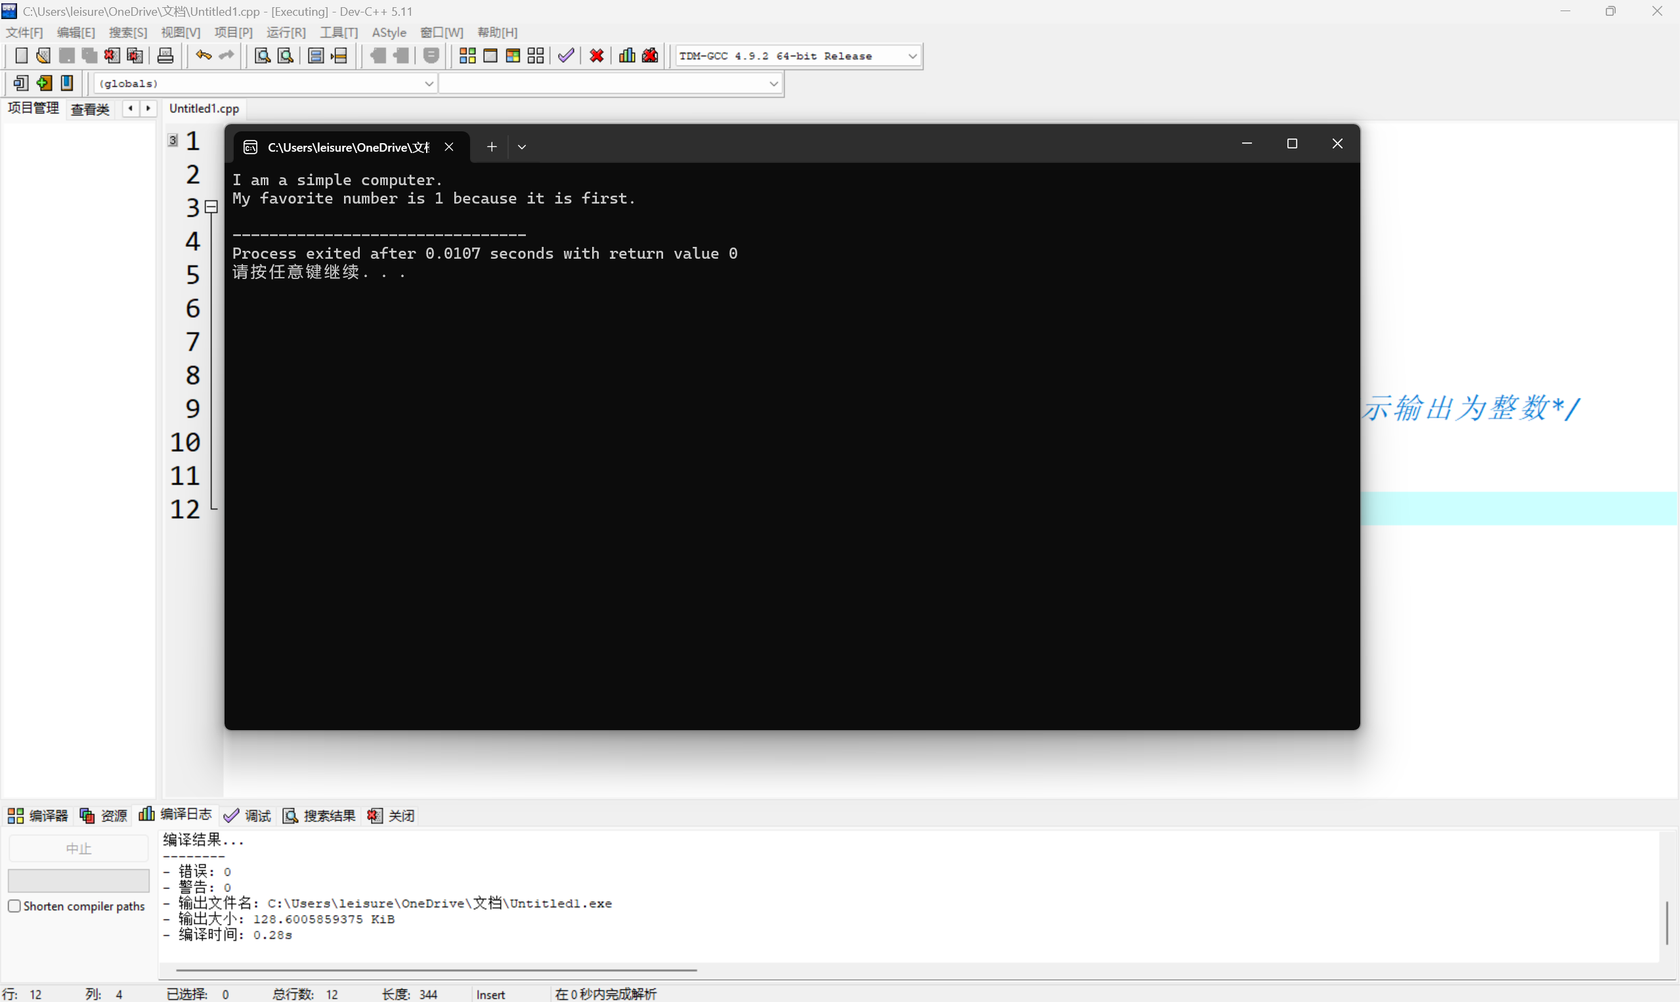
Task: Create a new source file
Action: [21, 55]
